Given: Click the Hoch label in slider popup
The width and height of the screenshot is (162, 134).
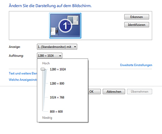Looking at the screenshot, I should click(x=46, y=63).
